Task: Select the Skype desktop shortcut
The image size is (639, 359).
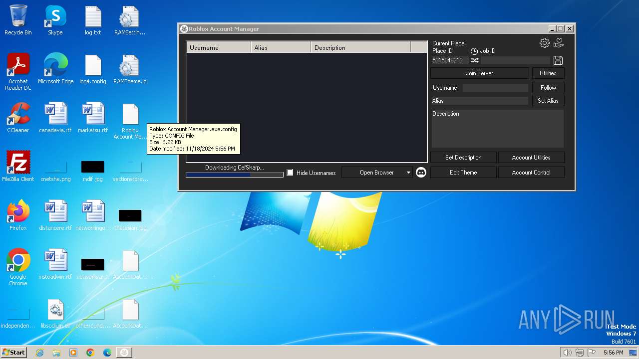Action: click(x=55, y=20)
